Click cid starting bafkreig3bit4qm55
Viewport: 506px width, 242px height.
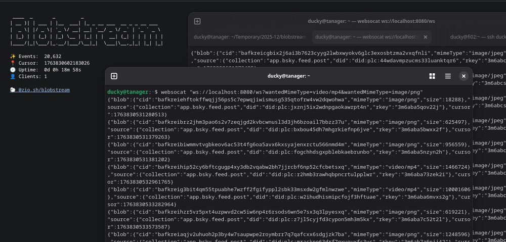tap(252, 189)
